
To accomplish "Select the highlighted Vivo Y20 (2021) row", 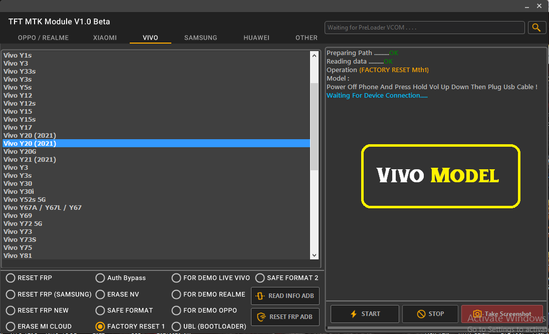I will (156, 144).
